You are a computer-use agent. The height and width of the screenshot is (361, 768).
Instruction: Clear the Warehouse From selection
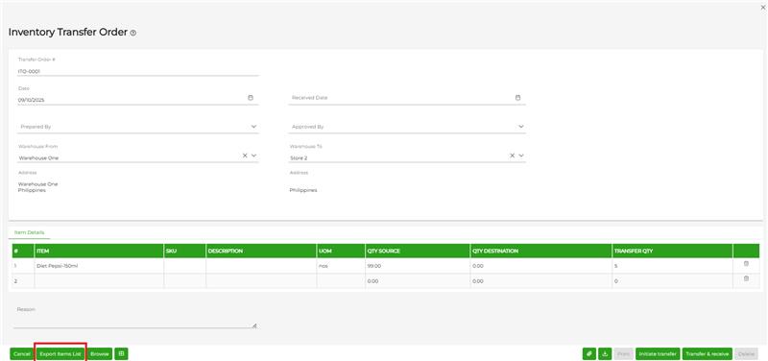[x=245, y=156]
